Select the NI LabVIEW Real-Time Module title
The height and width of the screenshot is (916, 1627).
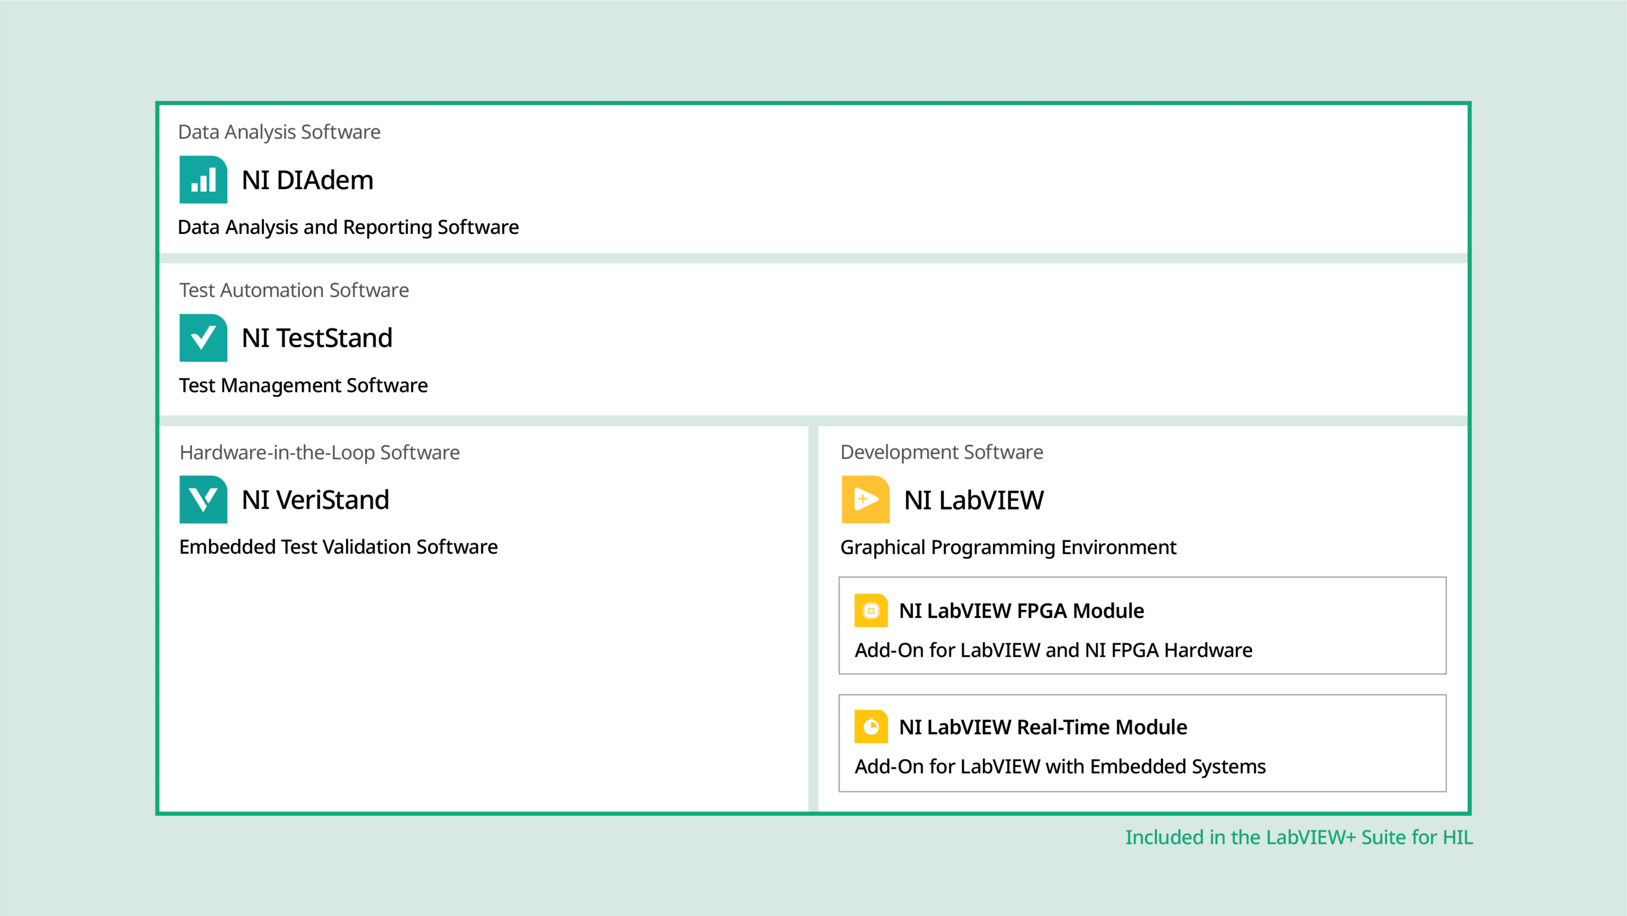pyautogui.click(x=1043, y=727)
